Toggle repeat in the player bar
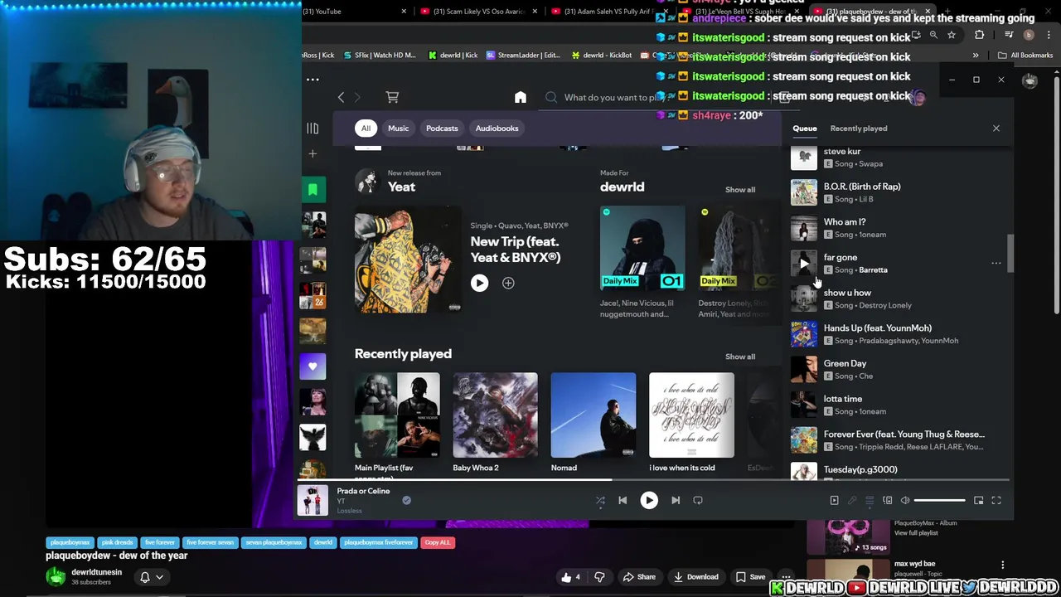 698,500
